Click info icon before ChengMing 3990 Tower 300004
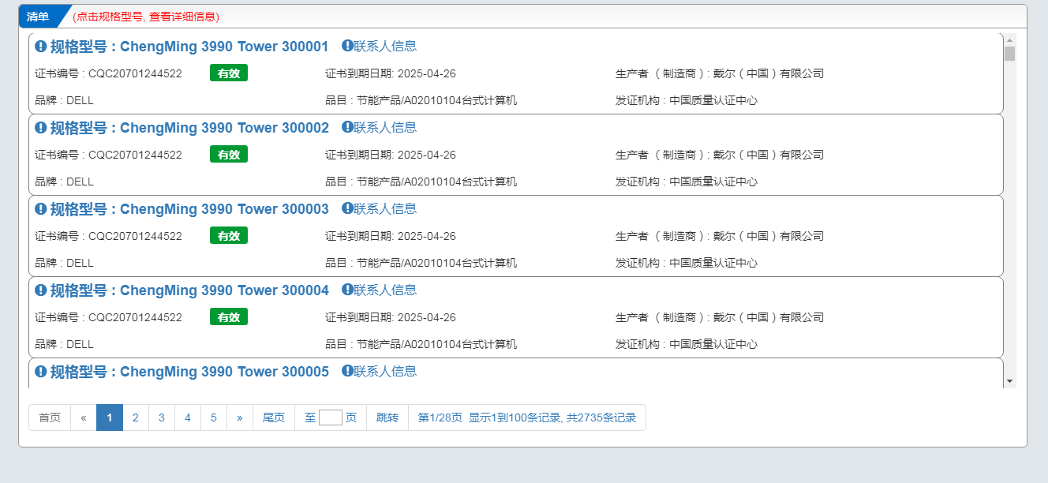 (x=41, y=290)
